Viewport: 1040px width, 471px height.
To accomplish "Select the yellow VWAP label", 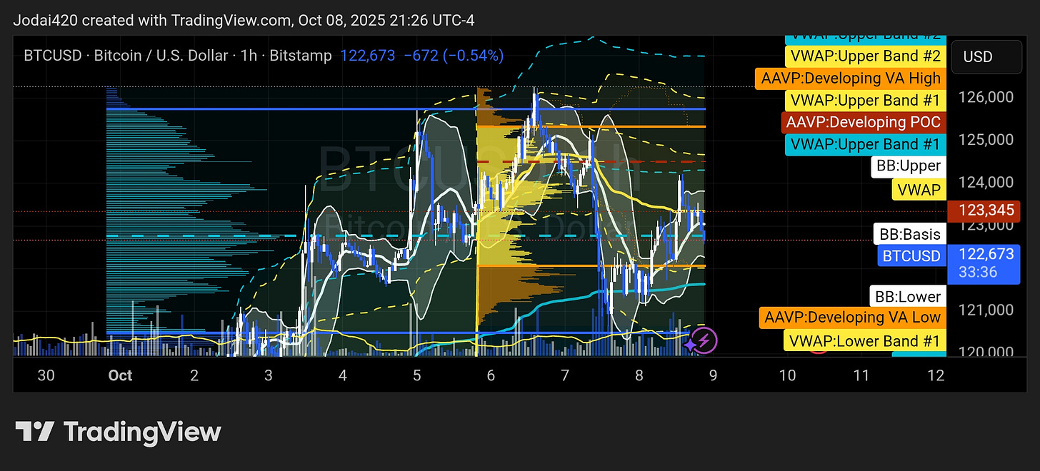I will tap(919, 189).
